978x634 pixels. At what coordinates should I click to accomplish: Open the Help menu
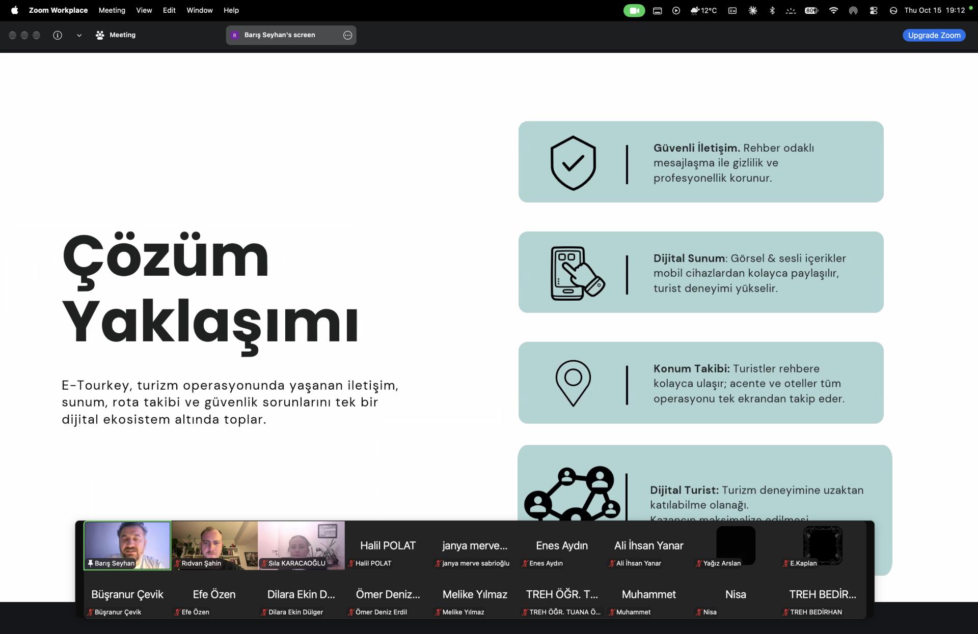(x=231, y=10)
